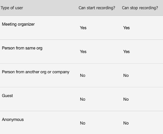Image resolution: width=163 pixels, height=134 pixels.
Task: Click Yes under start recording for Meeting organizer
Action: click(83, 28)
